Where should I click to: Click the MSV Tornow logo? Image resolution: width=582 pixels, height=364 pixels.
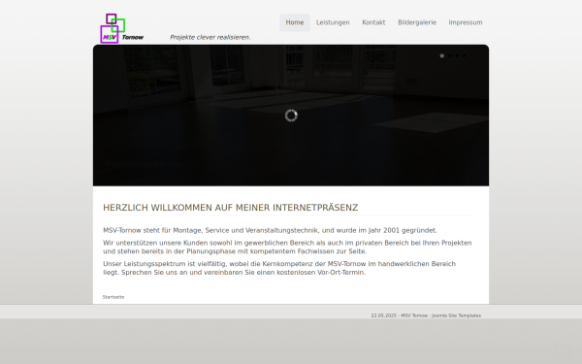pos(122,28)
